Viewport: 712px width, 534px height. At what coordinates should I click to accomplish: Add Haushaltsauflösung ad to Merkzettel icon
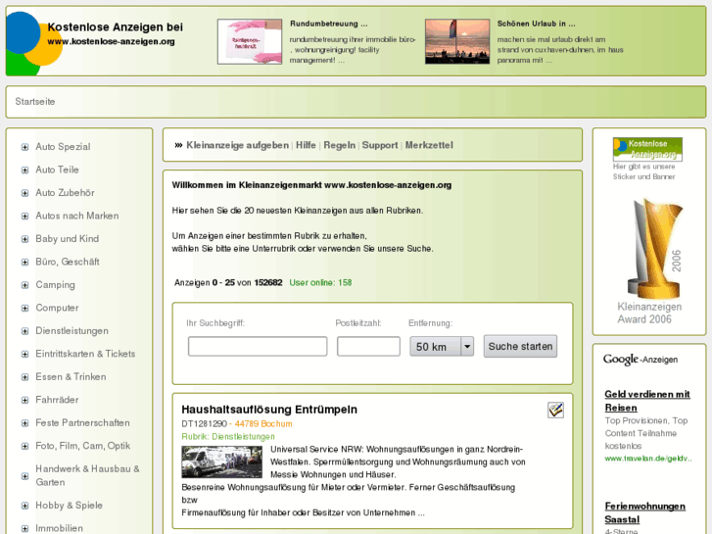click(556, 411)
